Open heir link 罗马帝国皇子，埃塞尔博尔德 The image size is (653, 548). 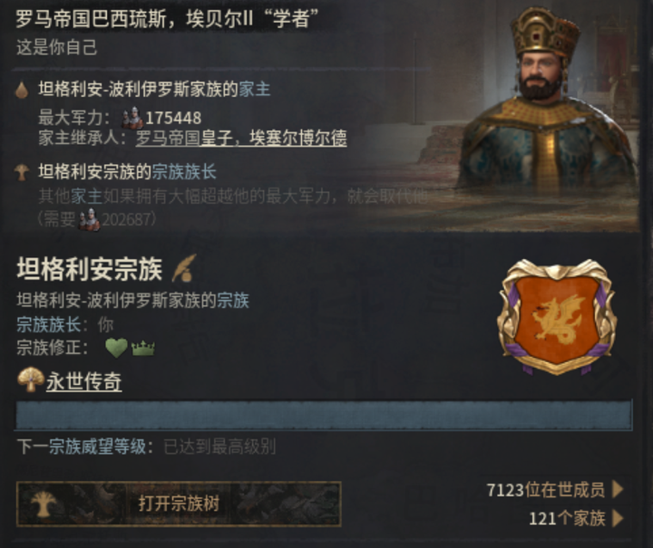(241, 139)
